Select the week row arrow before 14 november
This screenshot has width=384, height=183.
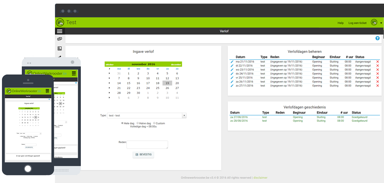109,83
